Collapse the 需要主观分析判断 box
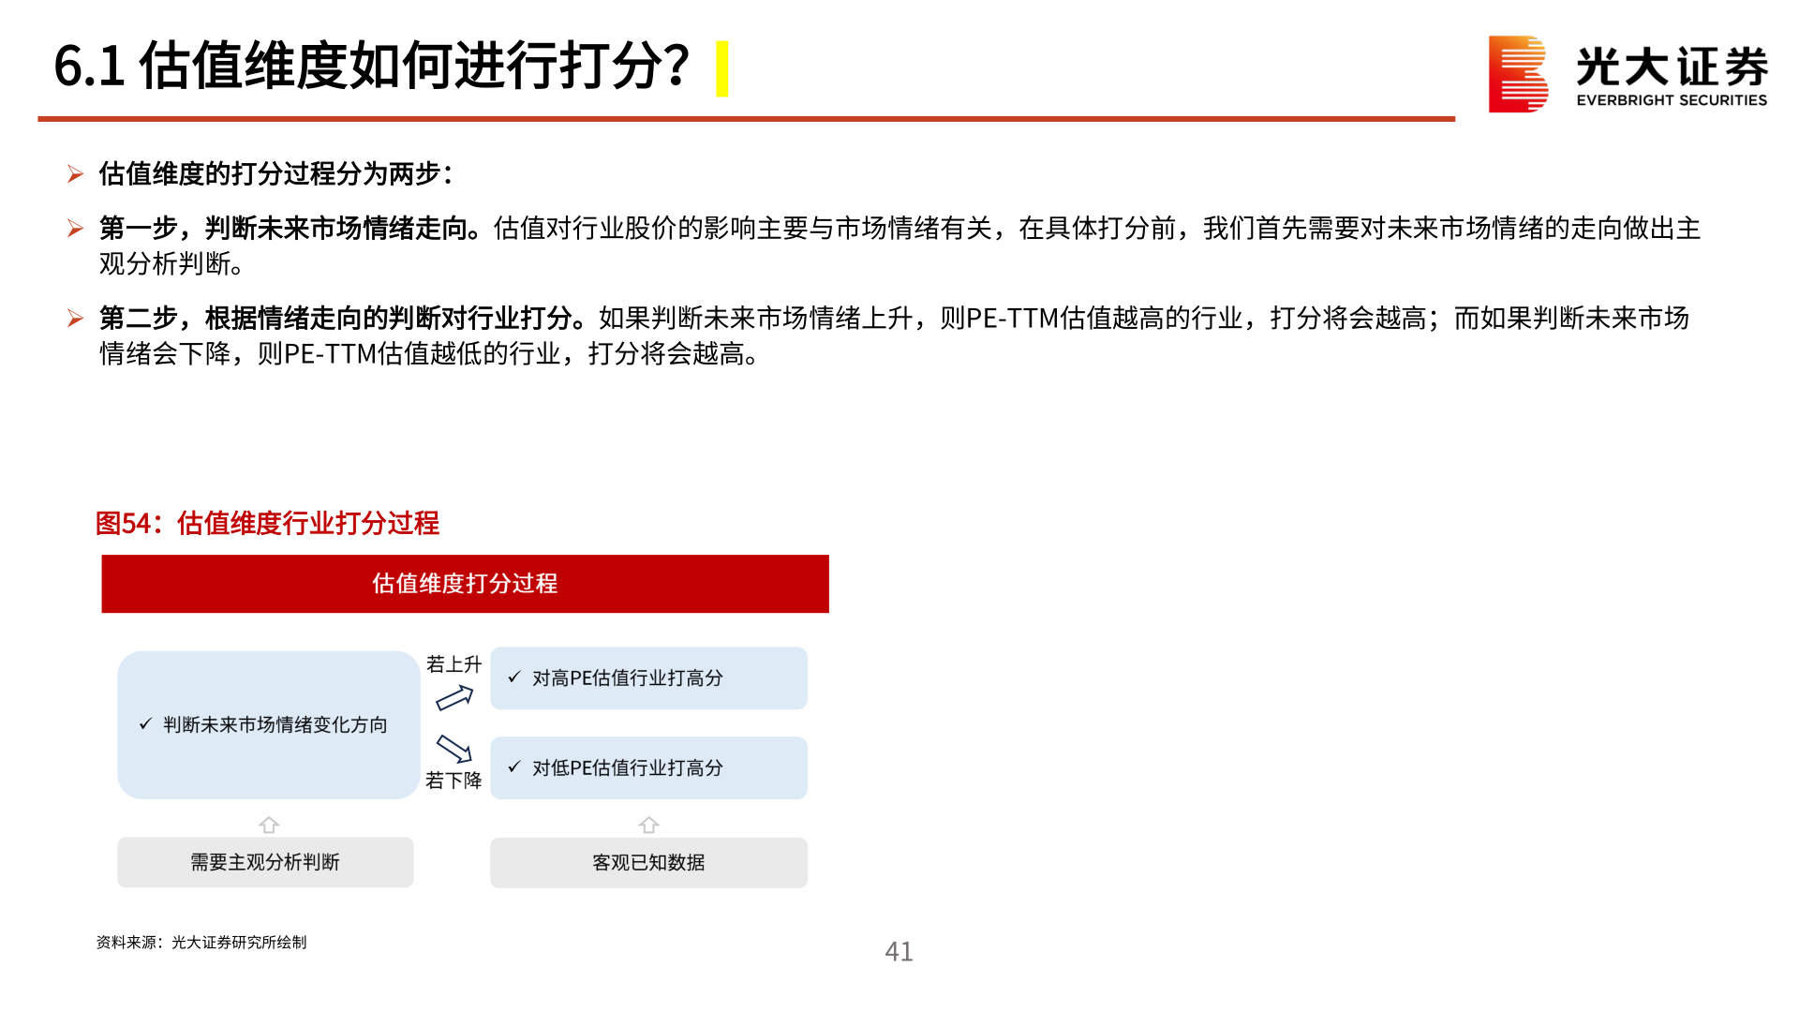The image size is (1799, 1012). tap(266, 863)
